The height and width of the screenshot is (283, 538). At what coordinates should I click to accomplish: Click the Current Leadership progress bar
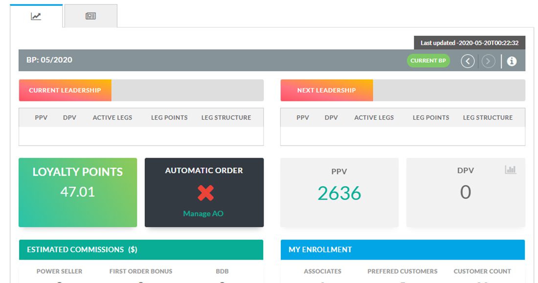141,90
